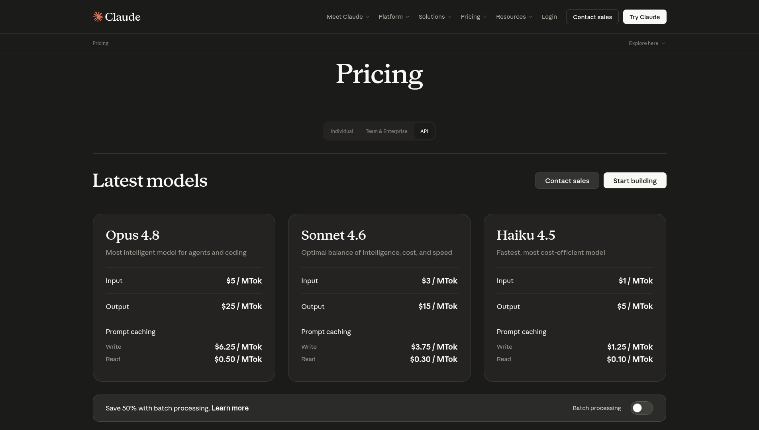Click the Opus 4.8 cache write price $6.25
This screenshot has width=759, height=430.
pos(238,347)
